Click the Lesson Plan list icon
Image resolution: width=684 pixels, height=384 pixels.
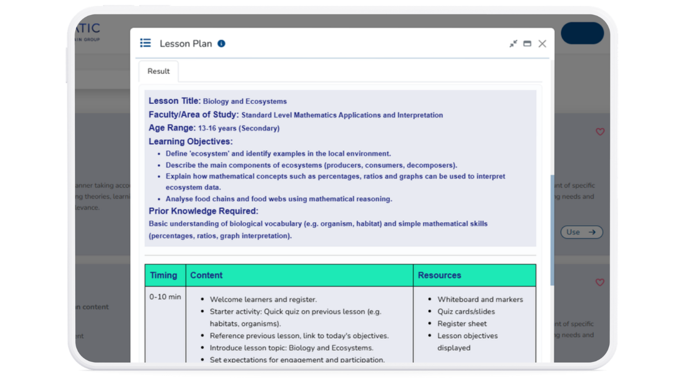click(146, 43)
